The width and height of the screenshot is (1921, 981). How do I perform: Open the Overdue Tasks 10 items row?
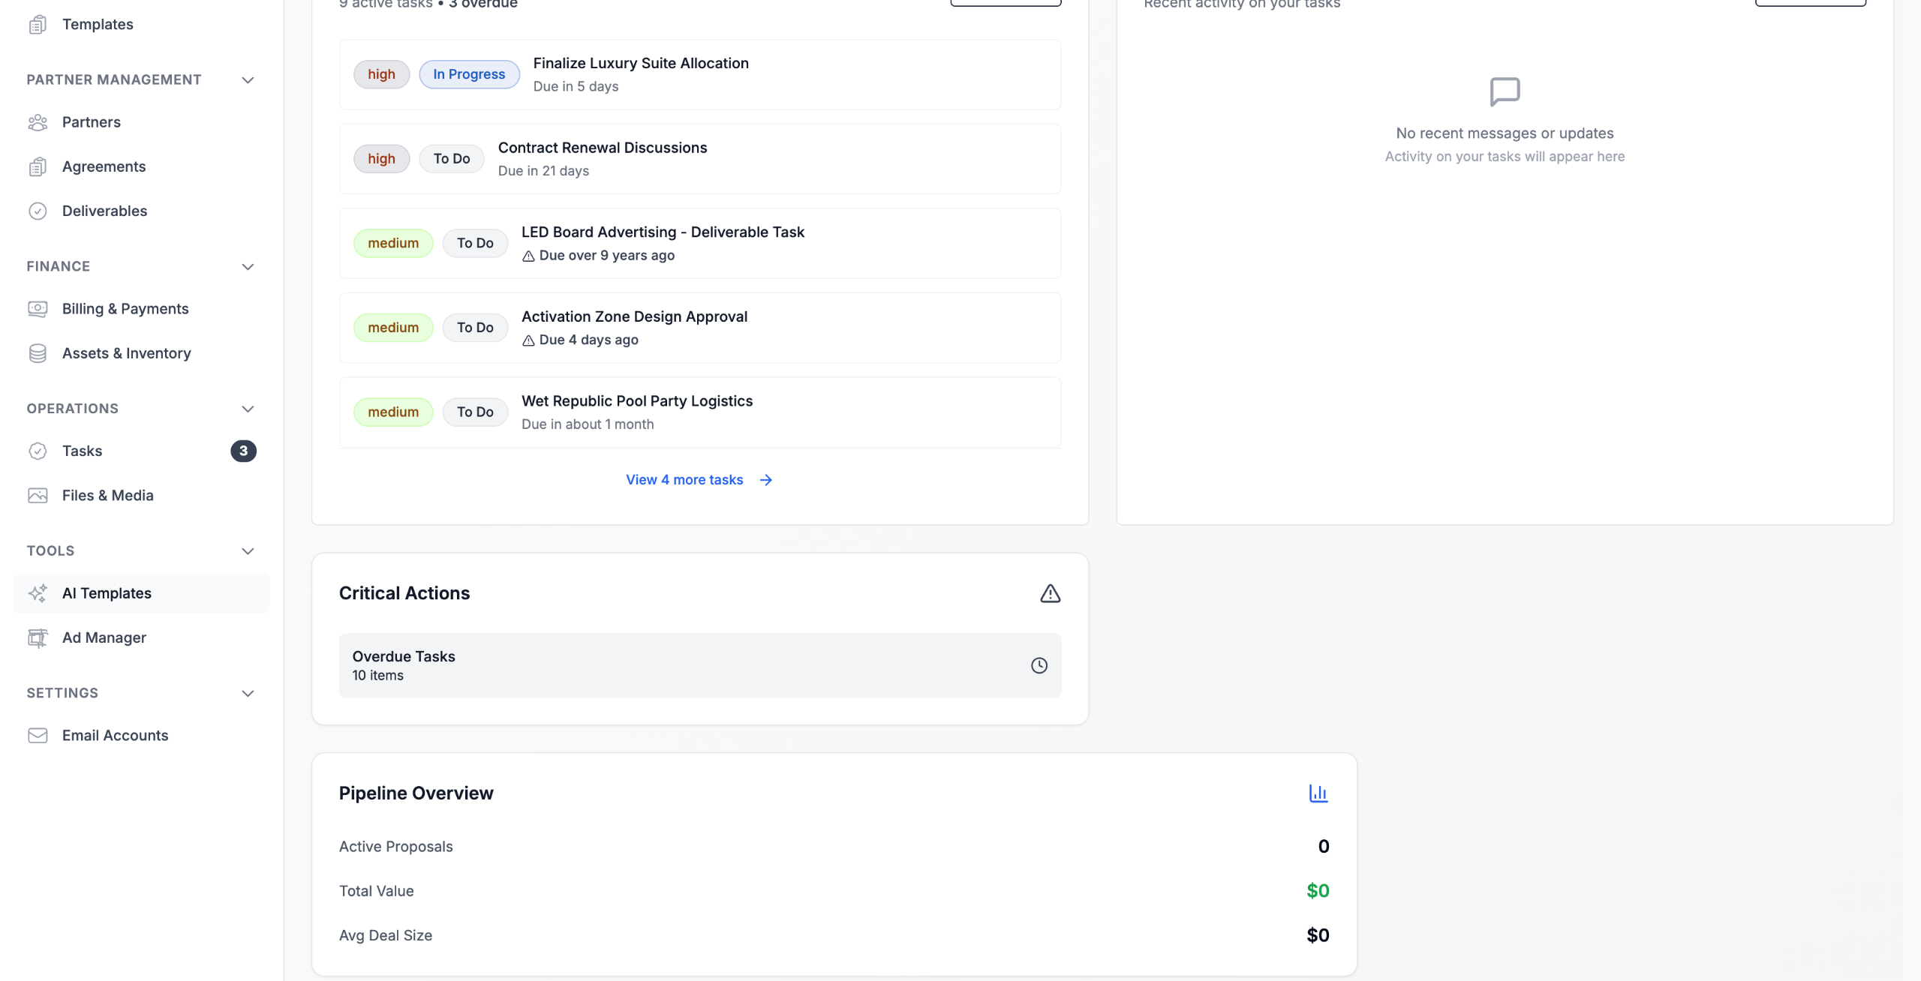699,665
